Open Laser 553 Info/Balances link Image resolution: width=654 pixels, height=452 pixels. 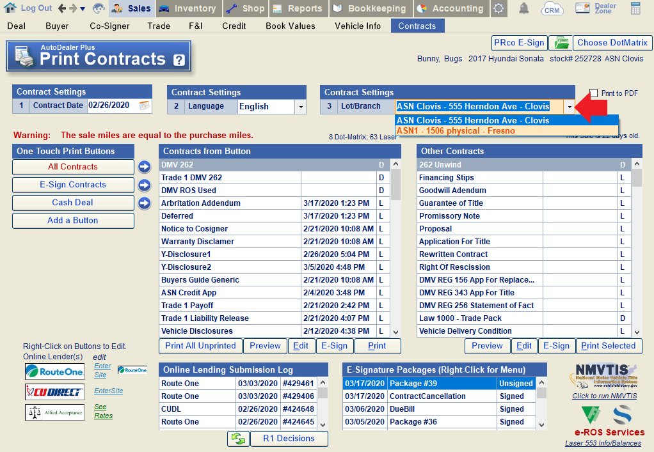point(603,443)
